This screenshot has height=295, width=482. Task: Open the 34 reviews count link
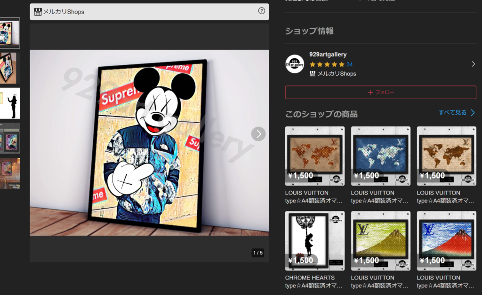(x=349, y=64)
